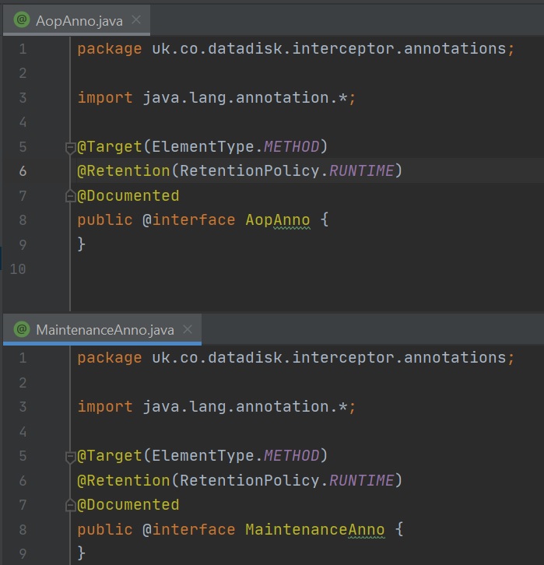This screenshot has width=544, height=565.
Task: Close the AopAnno.java tab
Action: [137, 20]
